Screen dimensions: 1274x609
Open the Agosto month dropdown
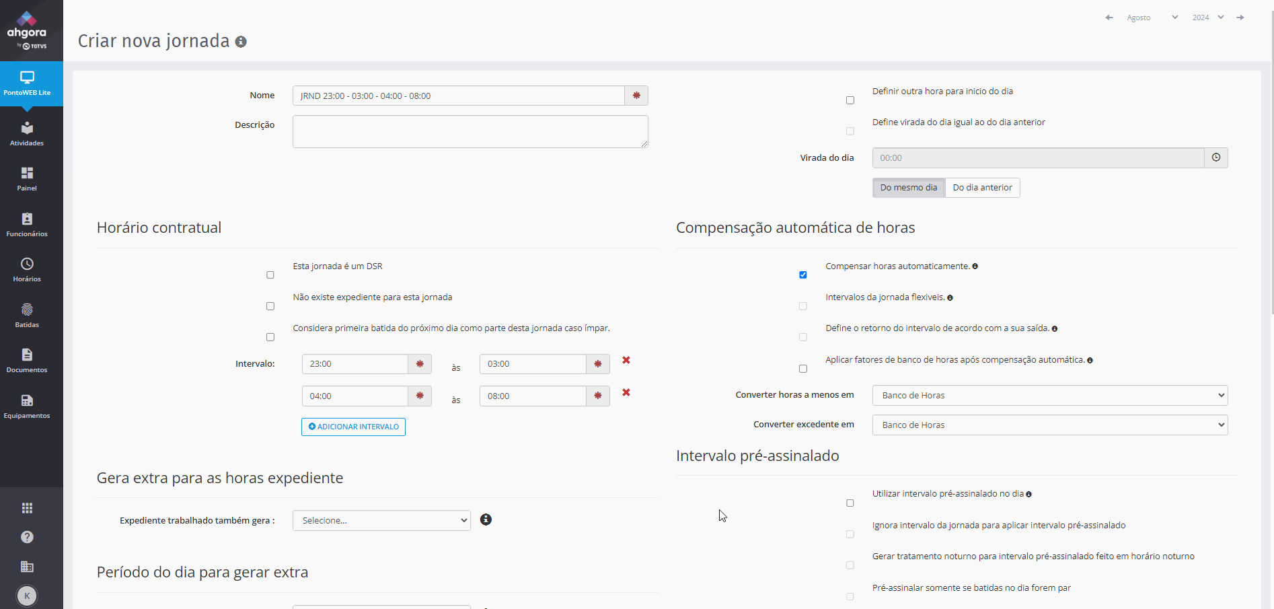click(x=1152, y=17)
